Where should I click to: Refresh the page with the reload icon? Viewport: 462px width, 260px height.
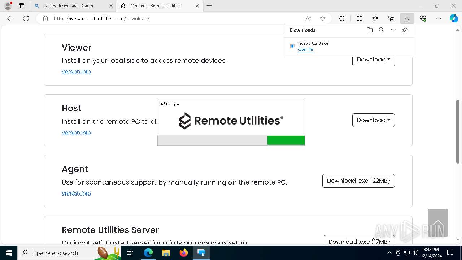(x=26, y=18)
